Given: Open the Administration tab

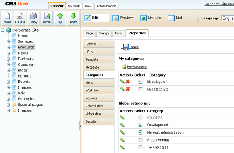Looking at the screenshot, I should click(x=106, y=6).
